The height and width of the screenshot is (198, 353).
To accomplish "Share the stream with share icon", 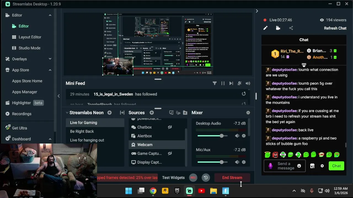I will click(x=291, y=28).
